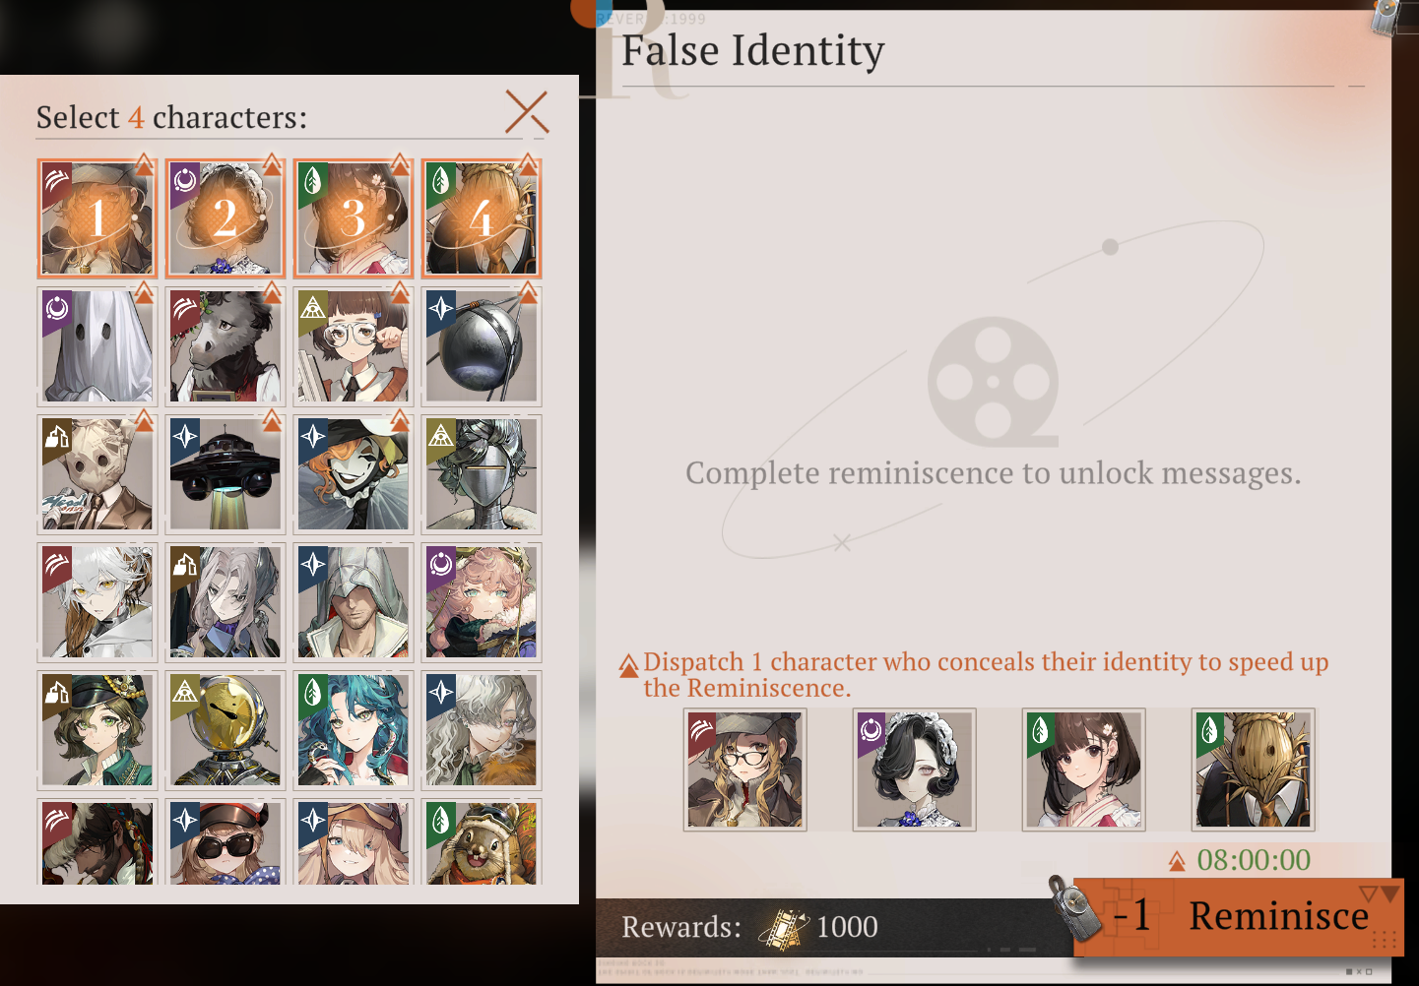The height and width of the screenshot is (986, 1419).
Task: Select the white ghost sheet character
Action: [x=97, y=346]
